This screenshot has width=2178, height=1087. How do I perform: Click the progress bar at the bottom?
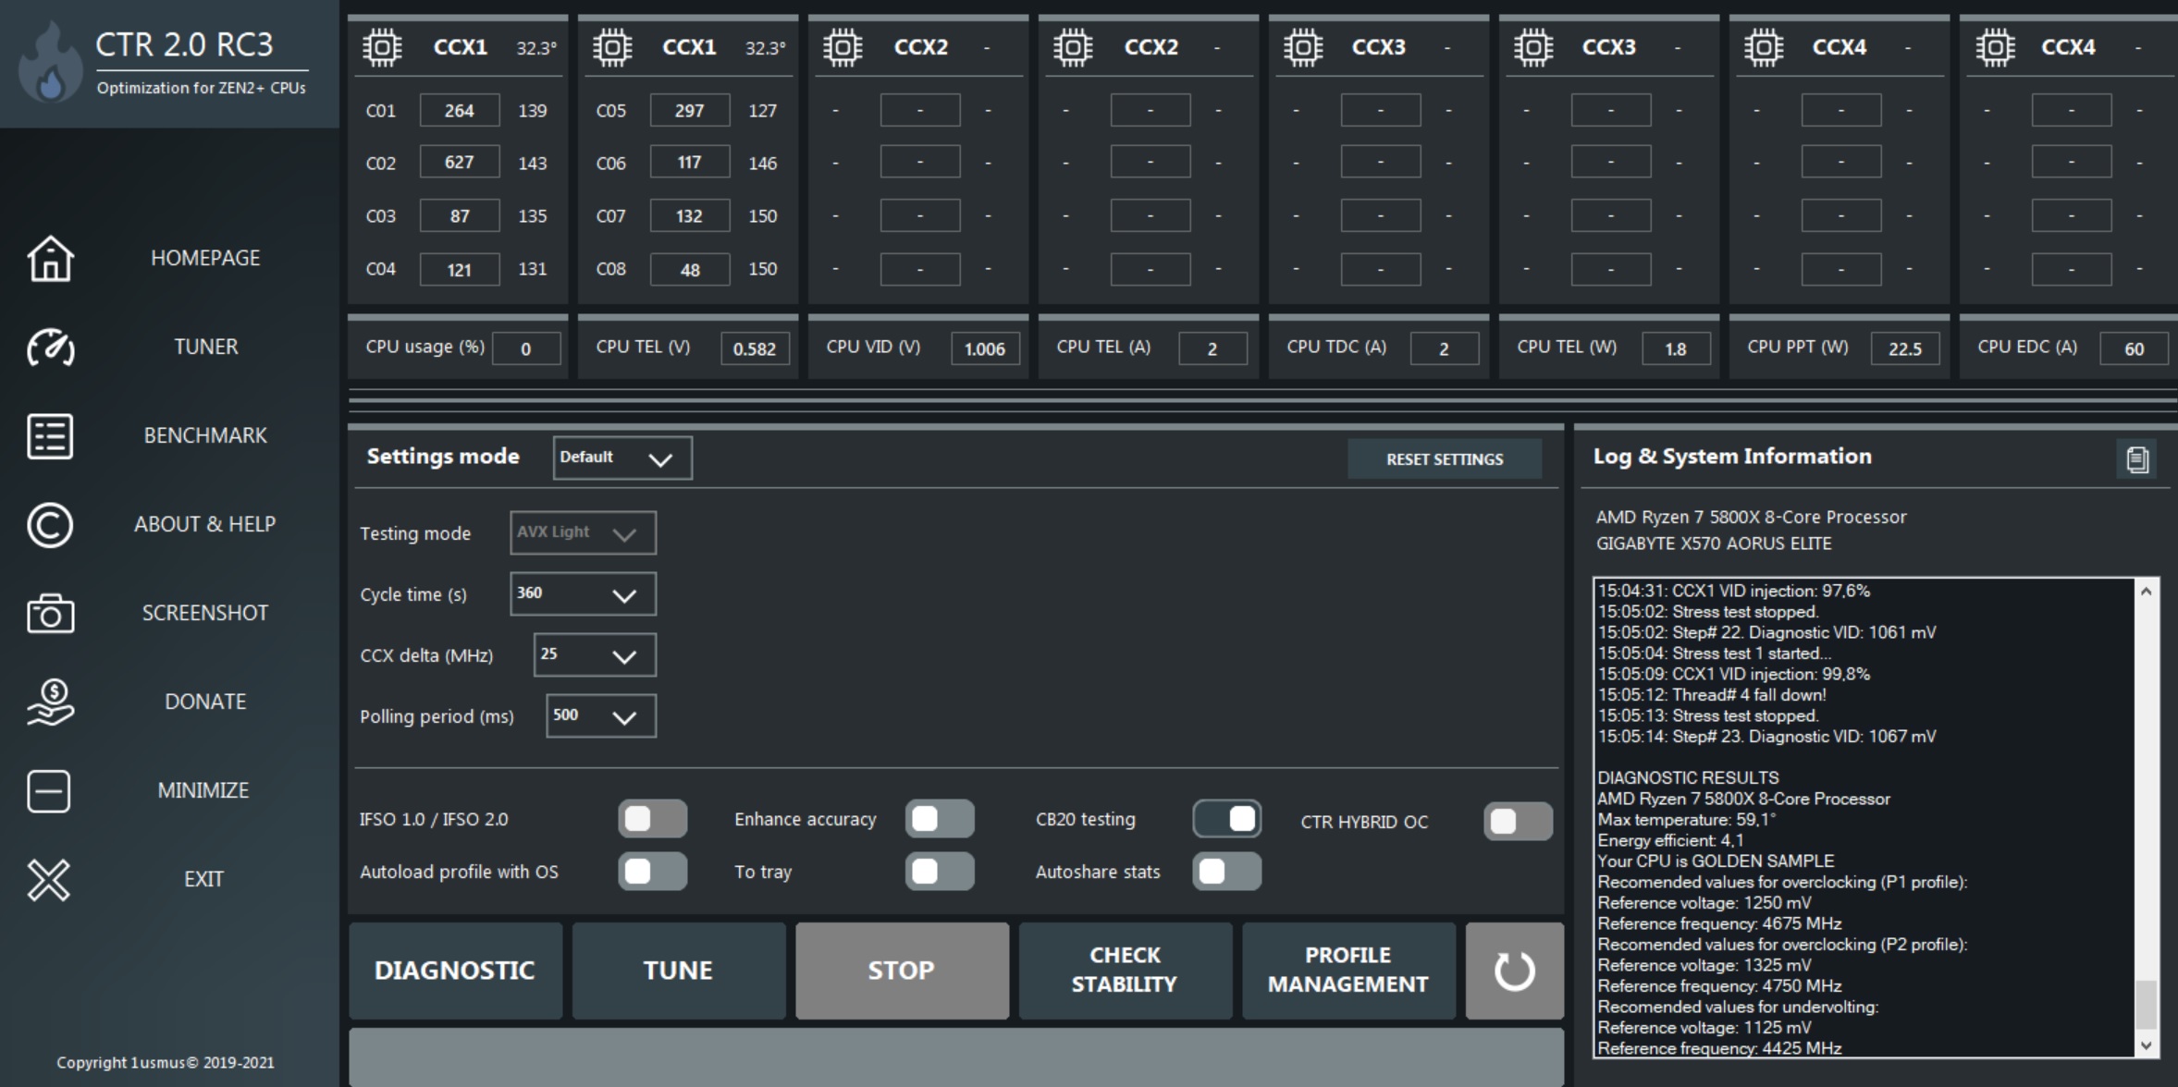tap(956, 1056)
